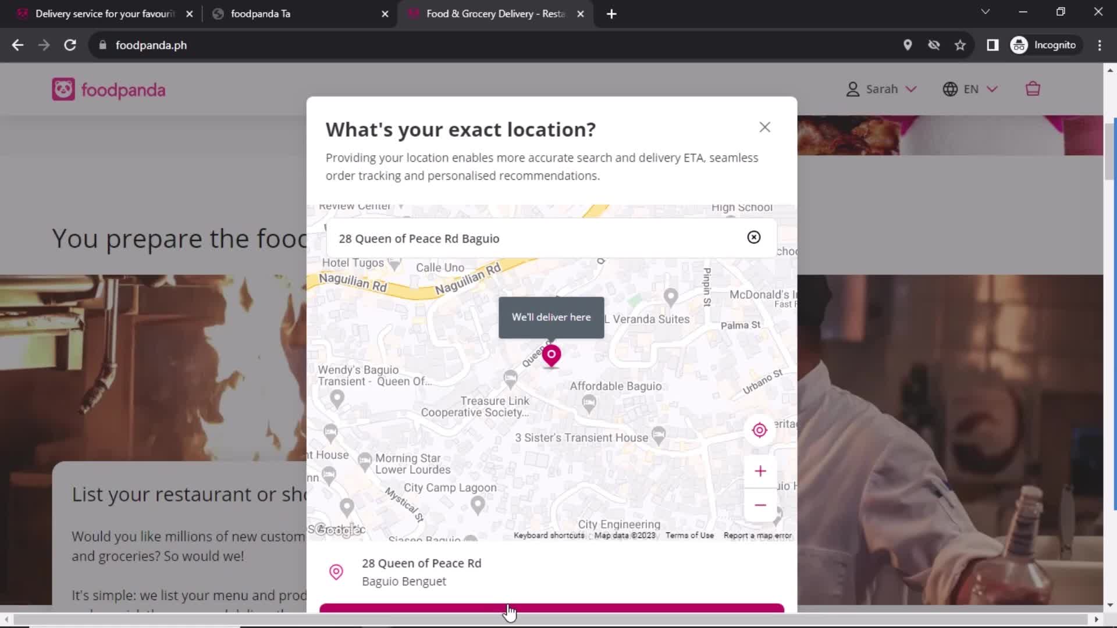Viewport: 1117px width, 628px height.
Task: Click the City Camp Lagoon marker
Action: (478, 504)
